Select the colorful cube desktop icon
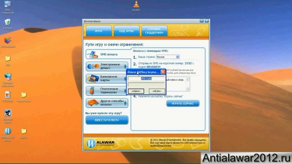Viewport: 292px width, 164px height. point(8,40)
